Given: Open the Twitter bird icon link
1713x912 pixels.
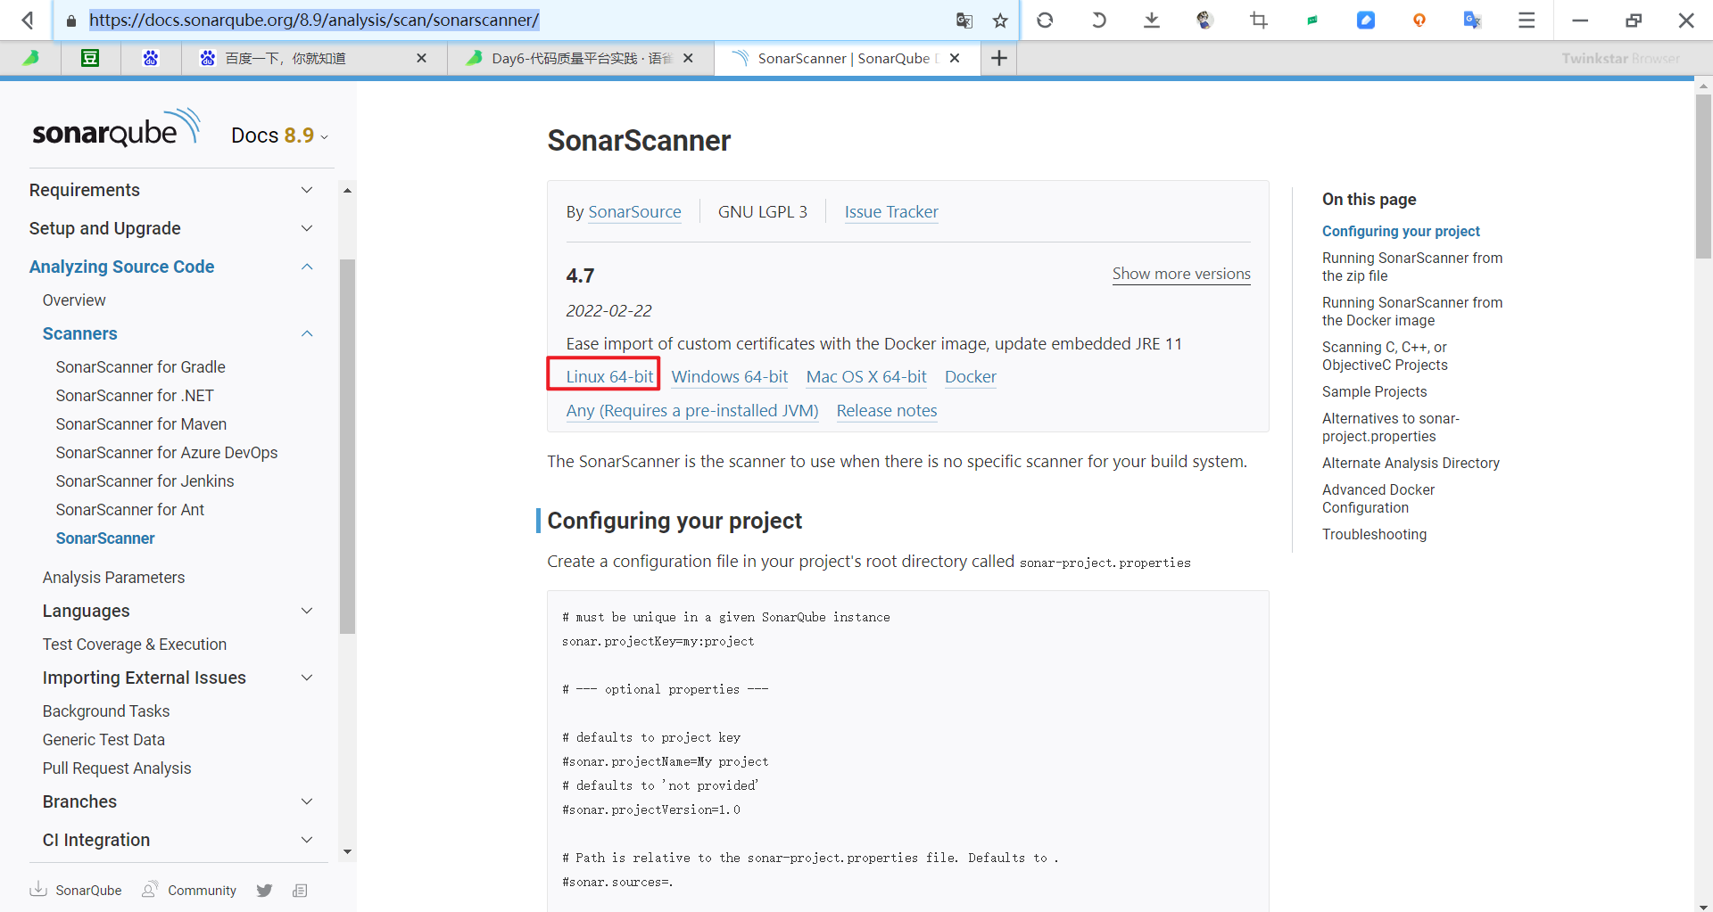Looking at the screenshot, I should coord(264,890).
